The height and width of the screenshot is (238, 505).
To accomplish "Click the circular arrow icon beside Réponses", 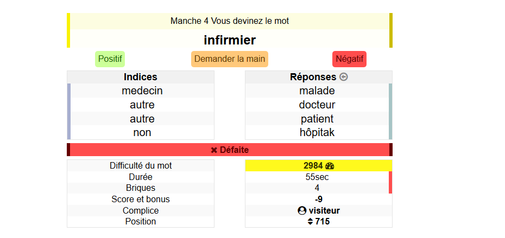I will (x=343, y=77).
